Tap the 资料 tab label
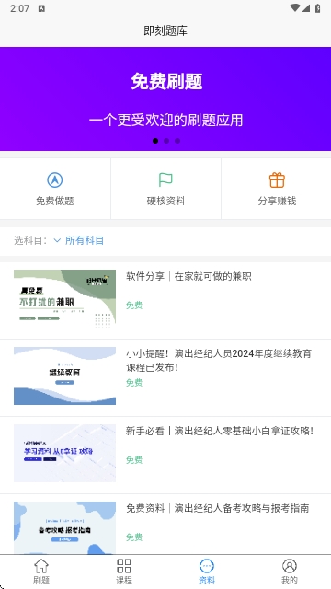331x589 pixels. click(207, 580)
